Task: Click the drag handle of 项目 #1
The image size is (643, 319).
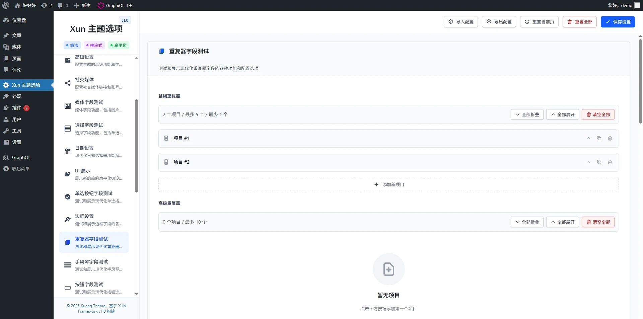Action: point(166,138)
